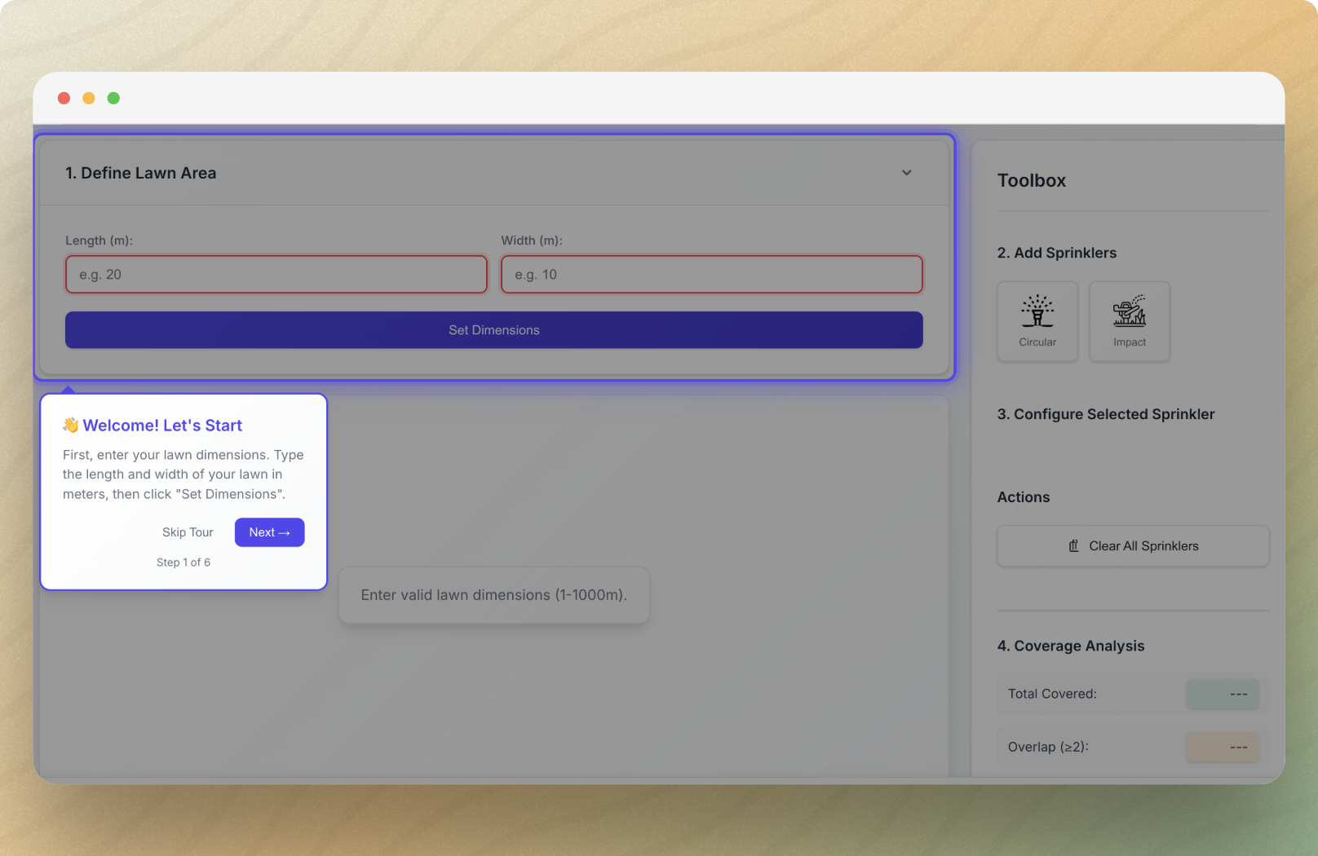
Task: Click the "Step 1 of 6" indicator
Action: pos(184,563)
